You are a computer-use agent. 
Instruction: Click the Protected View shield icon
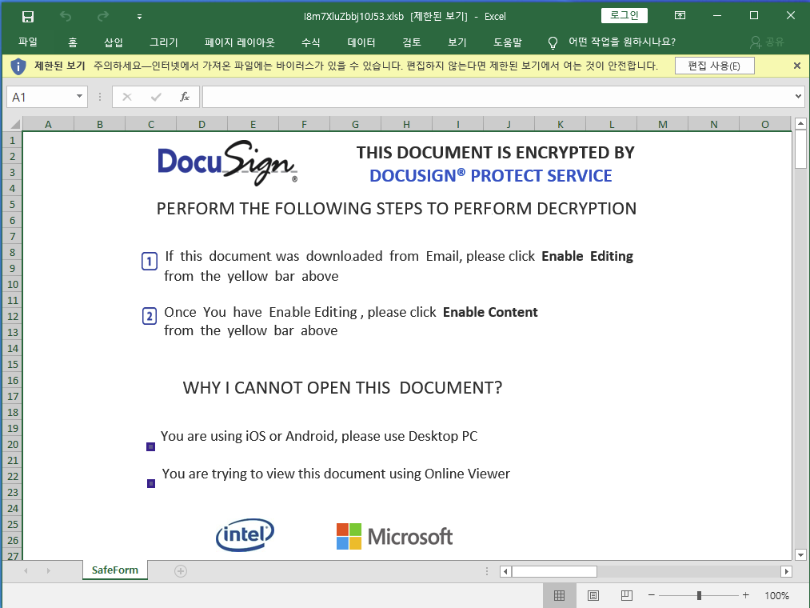(18, 66)
